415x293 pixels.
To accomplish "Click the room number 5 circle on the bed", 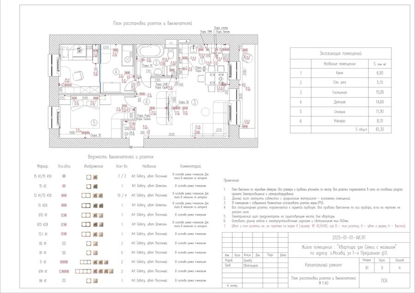I will tap(94, 123).
